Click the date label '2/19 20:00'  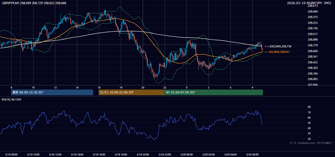point(143,155)
